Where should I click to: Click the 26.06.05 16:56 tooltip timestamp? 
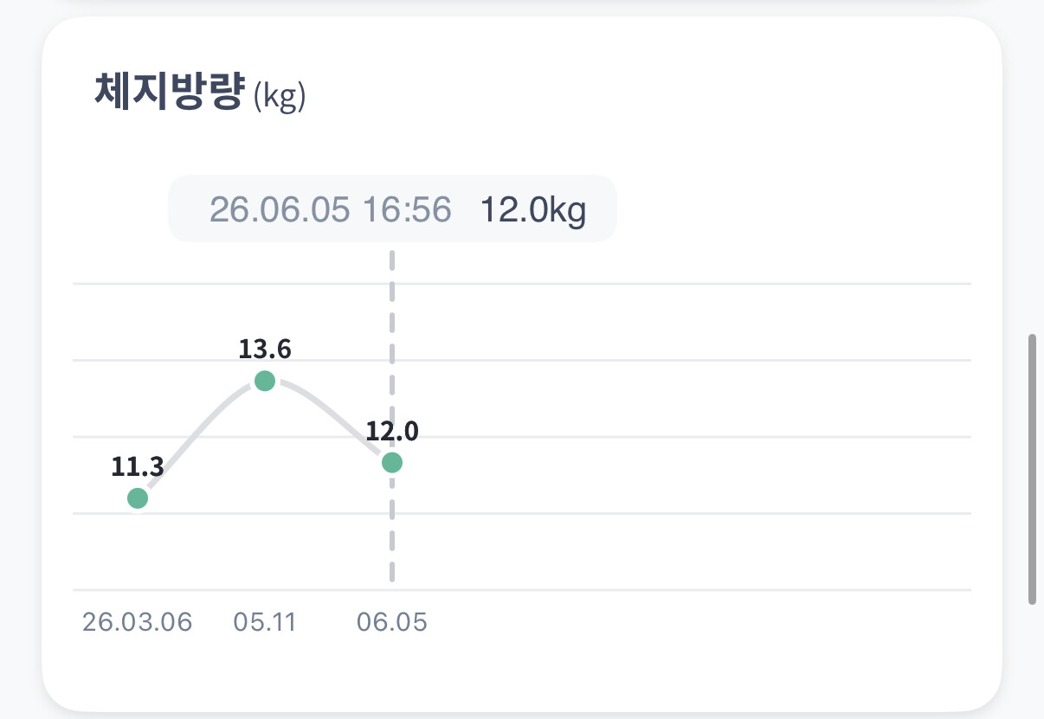331,210
